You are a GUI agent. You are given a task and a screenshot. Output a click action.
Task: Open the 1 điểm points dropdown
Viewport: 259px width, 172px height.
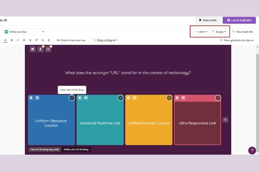[200, 32]
